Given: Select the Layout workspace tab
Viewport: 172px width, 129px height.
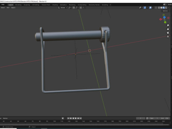Looking at the screenshot, I should tap(11, 5).
